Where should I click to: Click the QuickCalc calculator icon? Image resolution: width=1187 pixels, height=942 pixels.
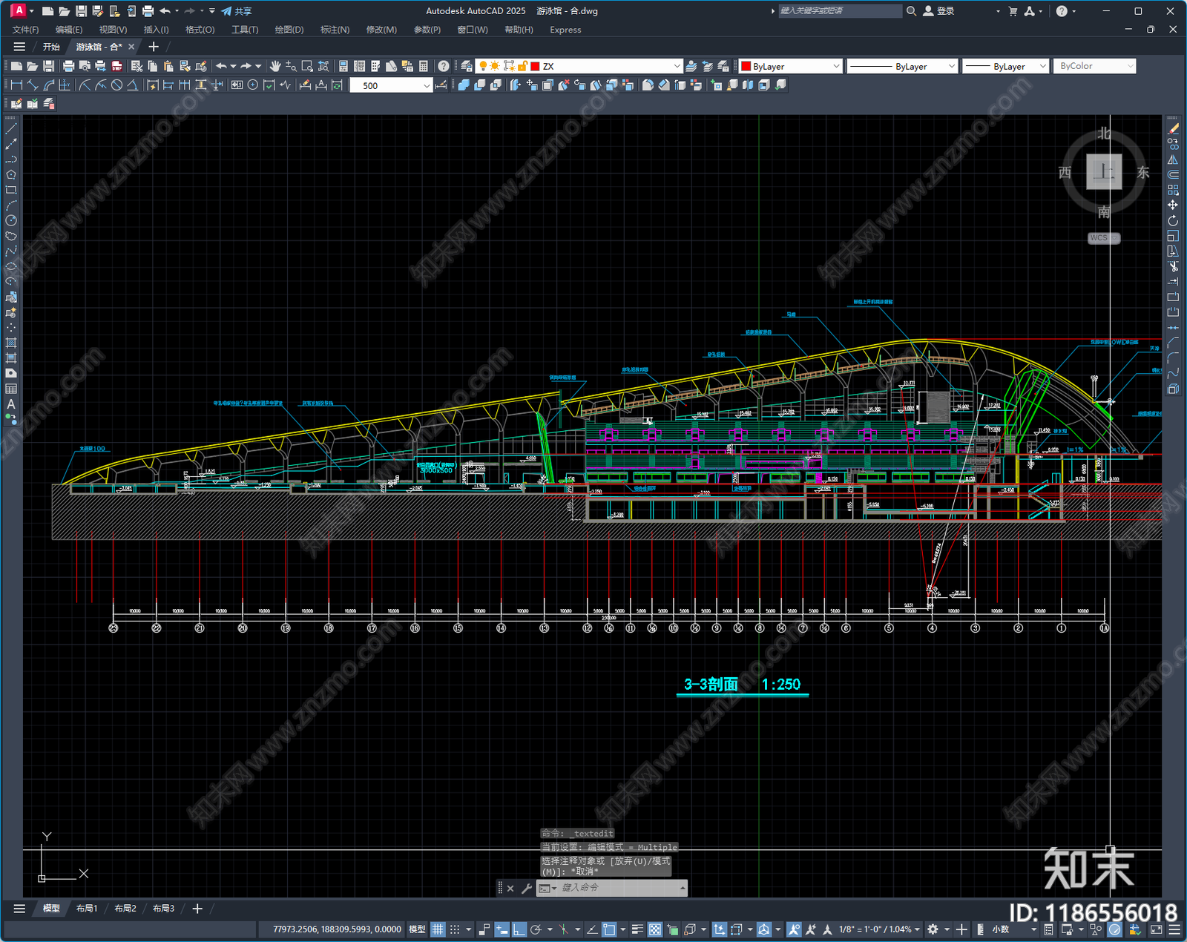pos(424,66)
